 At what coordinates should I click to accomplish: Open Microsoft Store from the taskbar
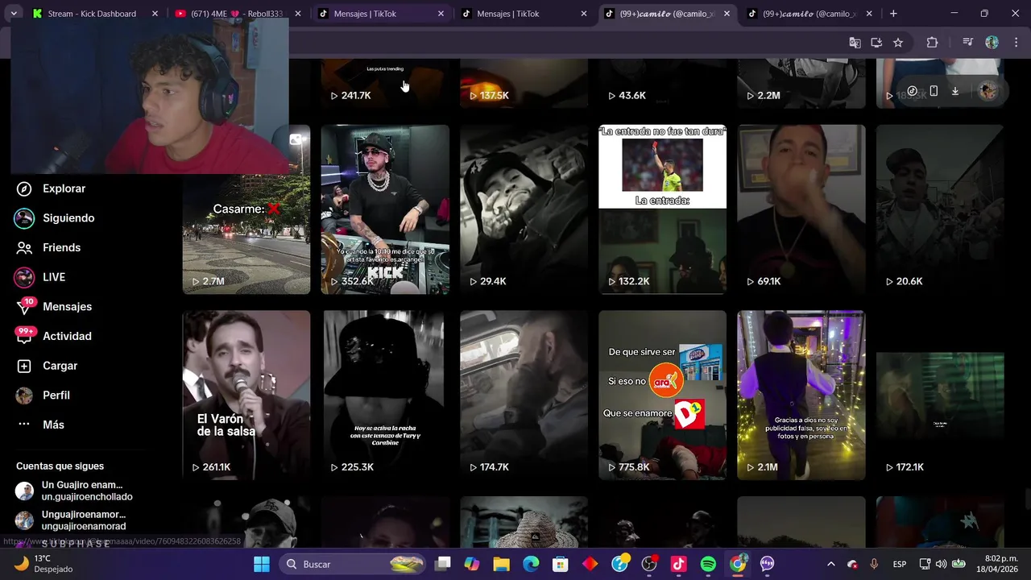pyautogui.click(x=561, y=564)
